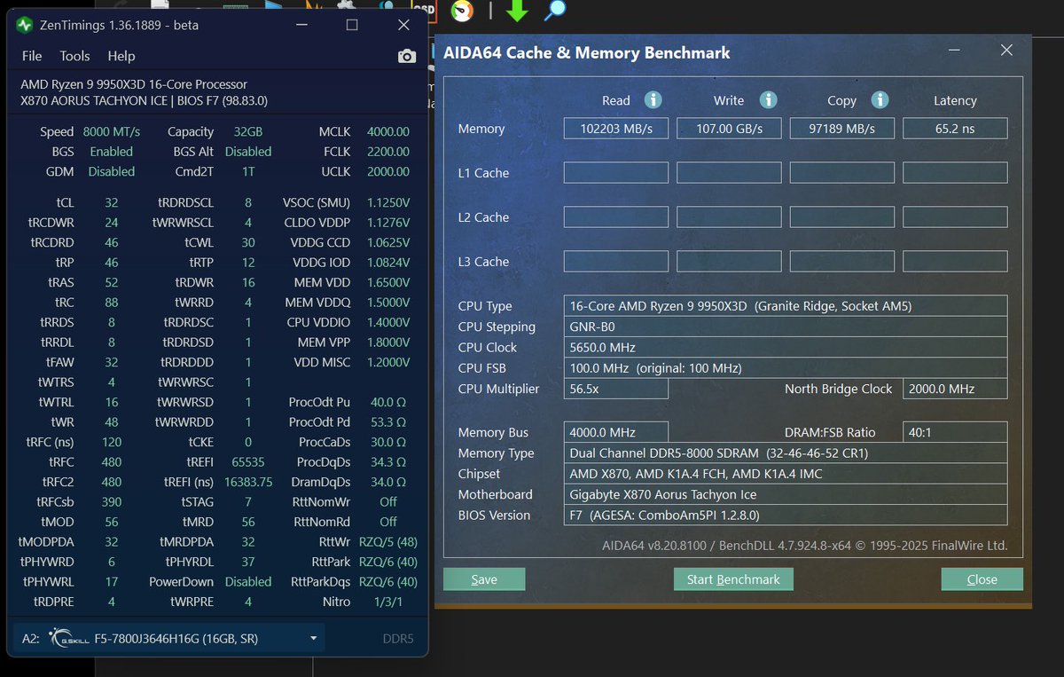Open the File menu in ZenTimings
Image resolution: width=1064 pixels, height=677 pixels.
coord(32,56)
